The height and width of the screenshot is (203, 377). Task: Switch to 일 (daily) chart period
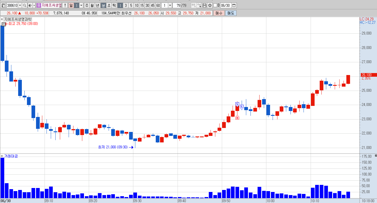click(x=71, y=5)
